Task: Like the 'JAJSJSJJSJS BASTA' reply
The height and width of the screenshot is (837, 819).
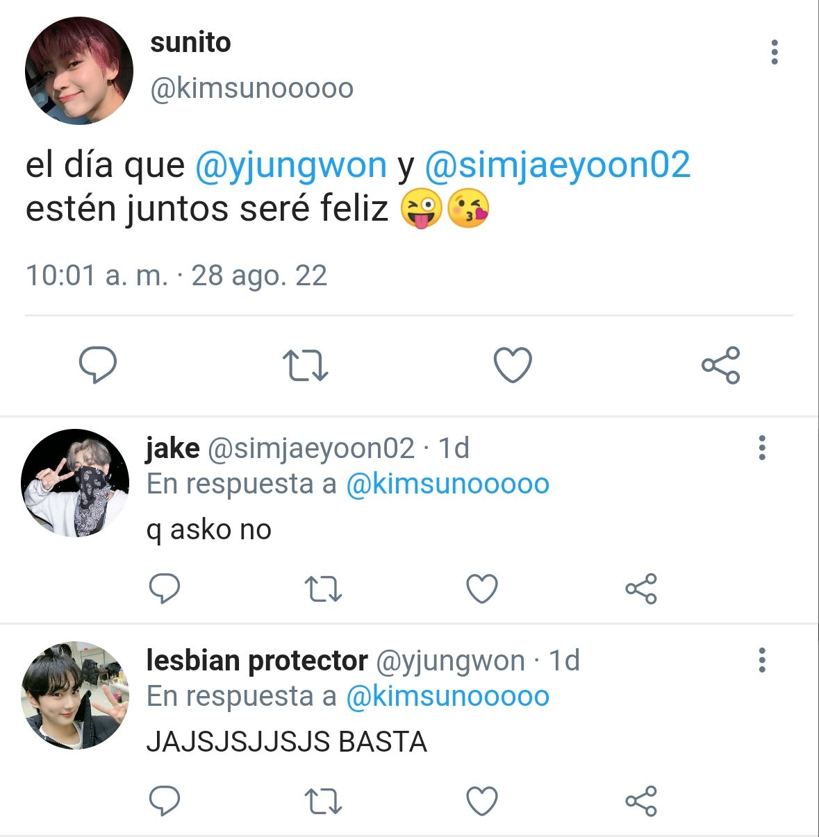Action: click(x=481, y=801)
